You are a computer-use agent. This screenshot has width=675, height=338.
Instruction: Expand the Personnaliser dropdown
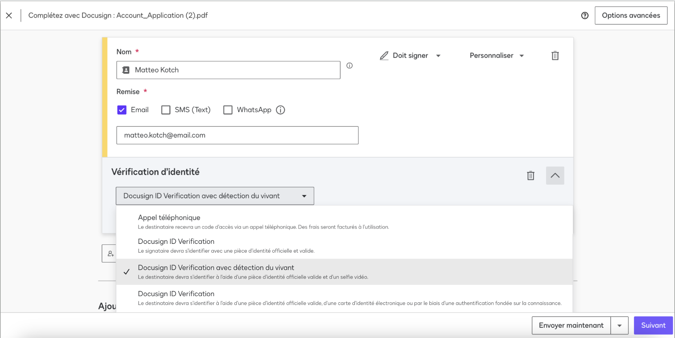pyautogui.click(x=497, y=56)
